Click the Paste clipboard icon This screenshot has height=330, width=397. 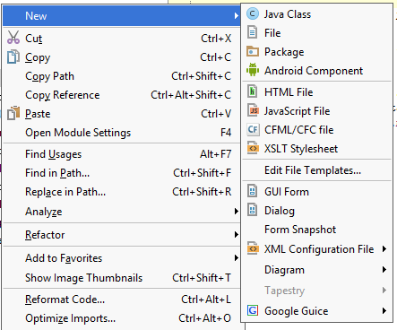[13, 113]
